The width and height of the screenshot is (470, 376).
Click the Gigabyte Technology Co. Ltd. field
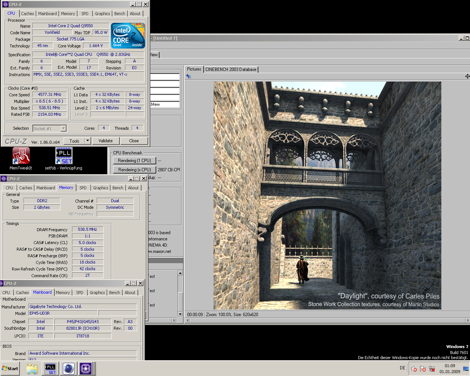pos(83,307)
